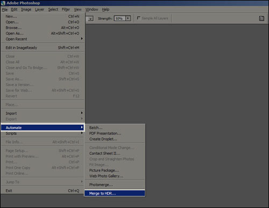The width and height of the screenshot is (269, 208).
Task: Select Picture Package from the submenu
Action: click(x=115, y=170)
